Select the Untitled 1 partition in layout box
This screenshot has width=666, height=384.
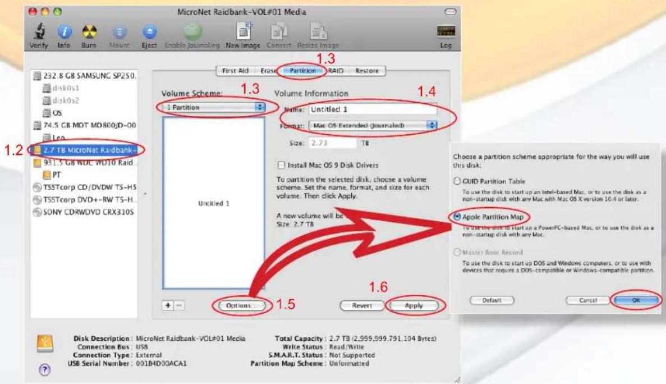click(214, 203)
